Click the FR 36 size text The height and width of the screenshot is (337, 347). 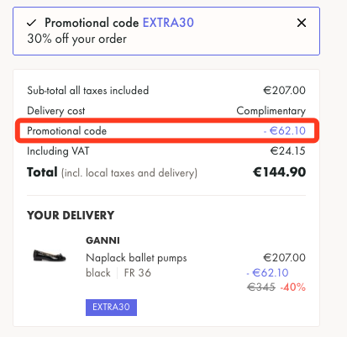point(138,272)
